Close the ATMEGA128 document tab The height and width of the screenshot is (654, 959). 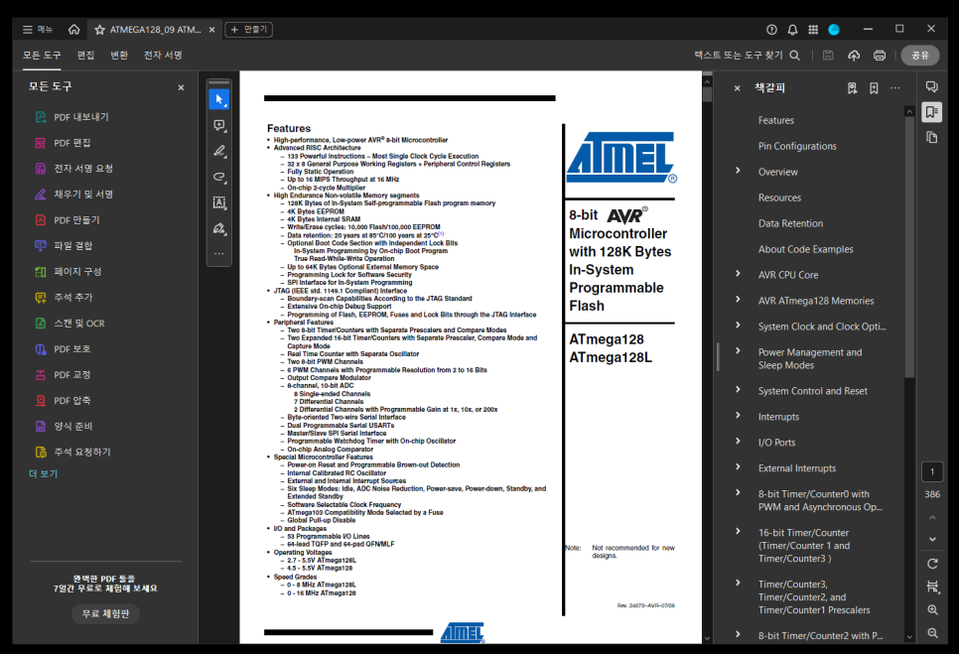[212, 30]
